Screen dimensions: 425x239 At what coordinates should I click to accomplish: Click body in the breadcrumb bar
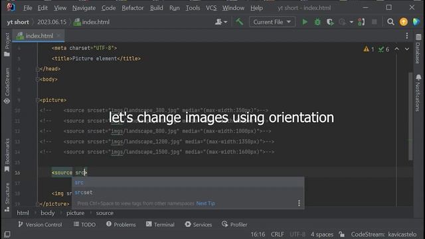[x=48, y=213]
